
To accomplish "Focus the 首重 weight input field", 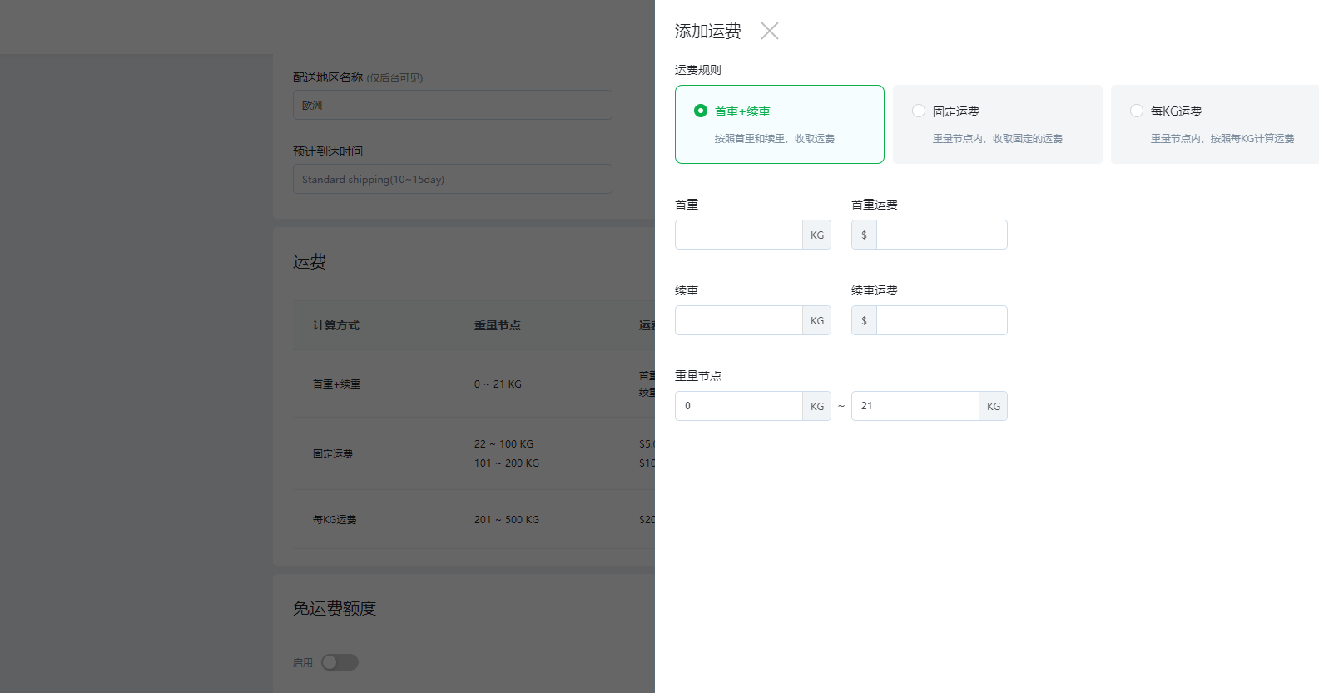I will point(739,235).
